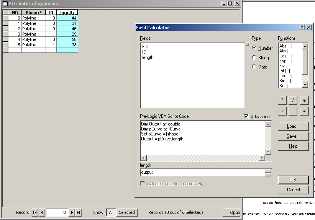This screenshot has width=315, height=220.
Task: Click the ID column header
Action: [x=51, y=12]
